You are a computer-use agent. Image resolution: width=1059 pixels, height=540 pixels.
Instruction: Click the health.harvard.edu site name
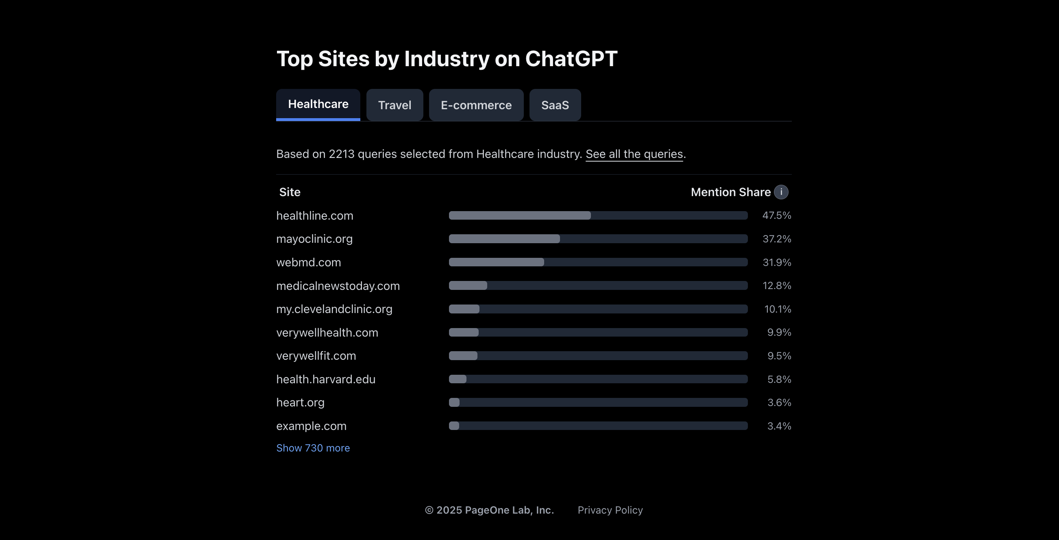[326, 379]
